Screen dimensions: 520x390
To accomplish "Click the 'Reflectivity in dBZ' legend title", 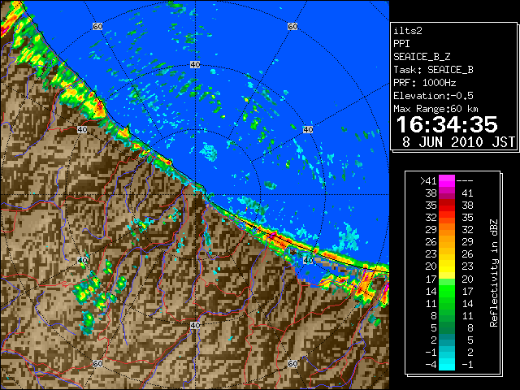I will tap(494, 273).
